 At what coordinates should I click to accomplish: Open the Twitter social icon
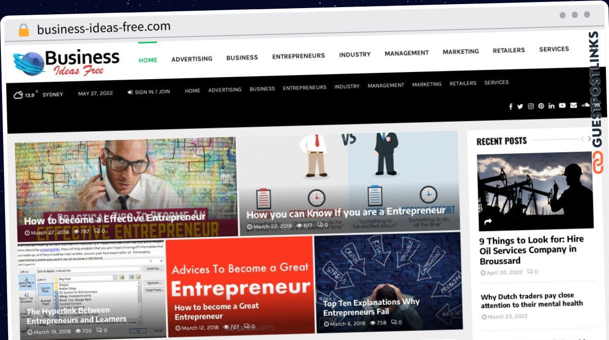520,107
